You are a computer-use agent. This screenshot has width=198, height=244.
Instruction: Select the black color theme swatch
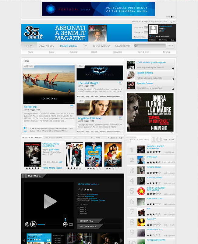tap(172, 17)
